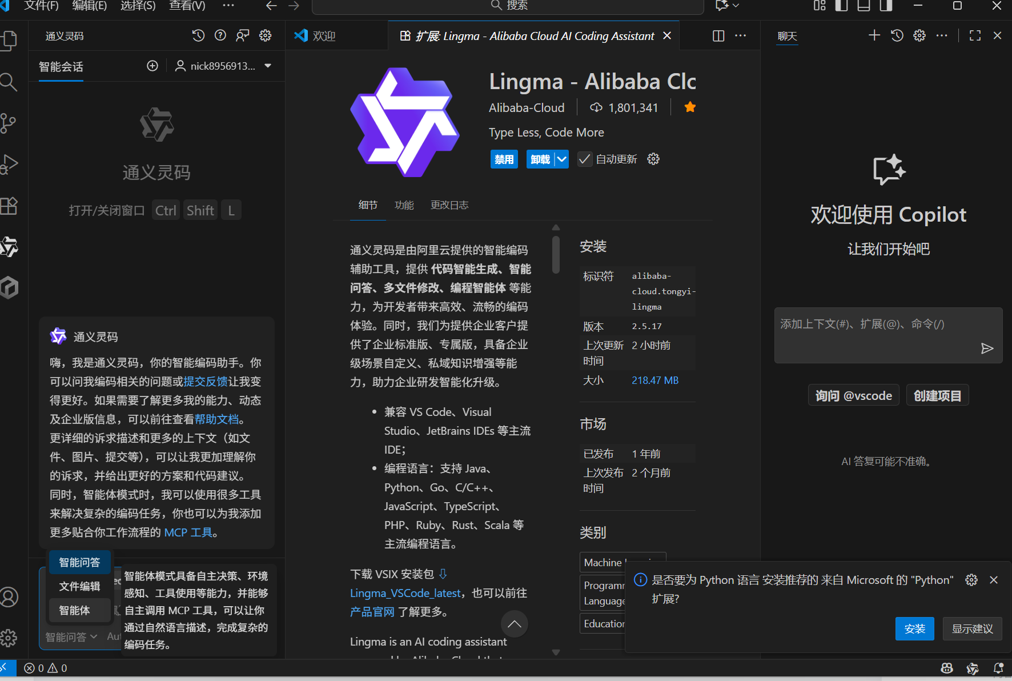Open the 帮助文档 link
Viewport: 1012px width, 681px height.
coord(216,419)
